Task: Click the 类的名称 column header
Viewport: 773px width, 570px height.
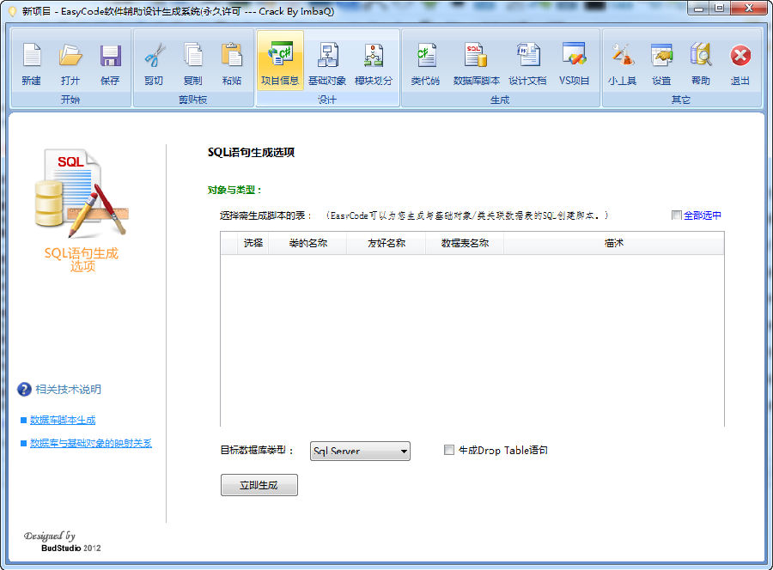Action: click(307, 243)
